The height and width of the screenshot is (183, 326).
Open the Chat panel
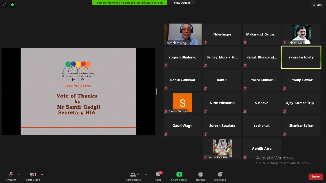[x=158, y=175]
